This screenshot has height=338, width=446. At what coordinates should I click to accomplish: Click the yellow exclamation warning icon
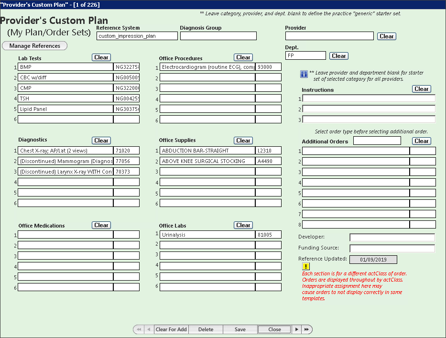click(306, 266)
